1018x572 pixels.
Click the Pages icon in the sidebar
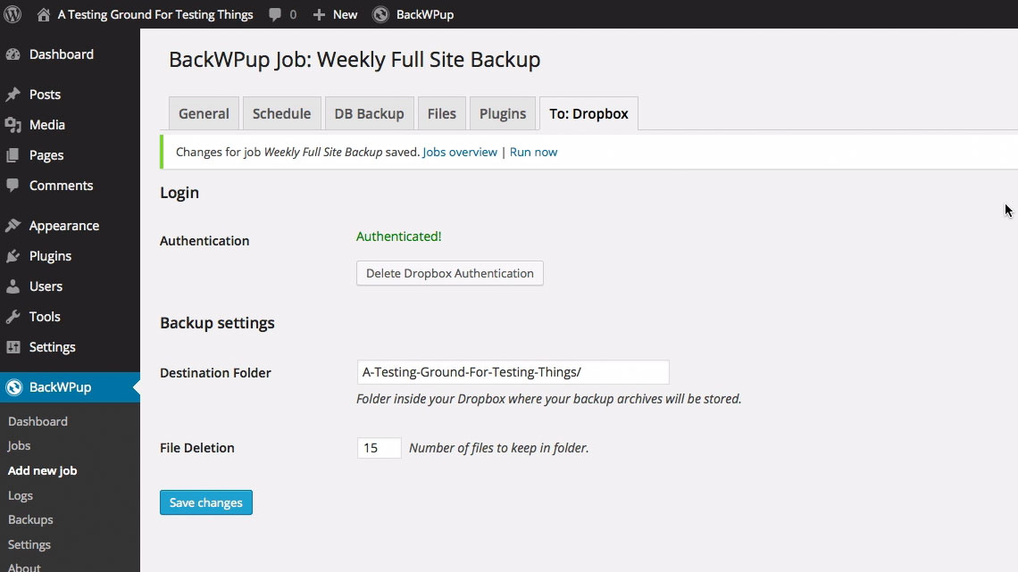tap(13, 155)
